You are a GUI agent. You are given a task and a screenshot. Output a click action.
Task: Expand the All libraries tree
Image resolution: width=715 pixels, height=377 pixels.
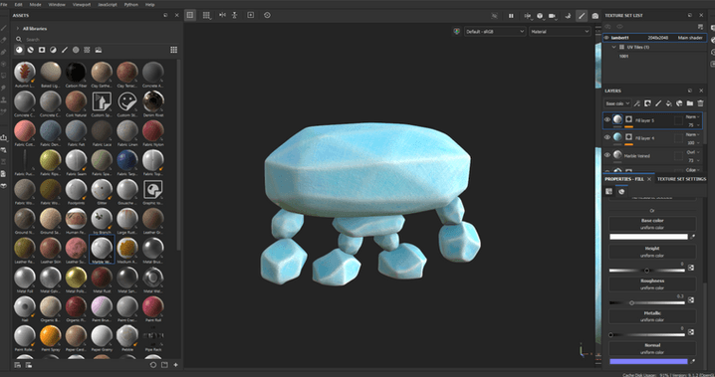18,28
